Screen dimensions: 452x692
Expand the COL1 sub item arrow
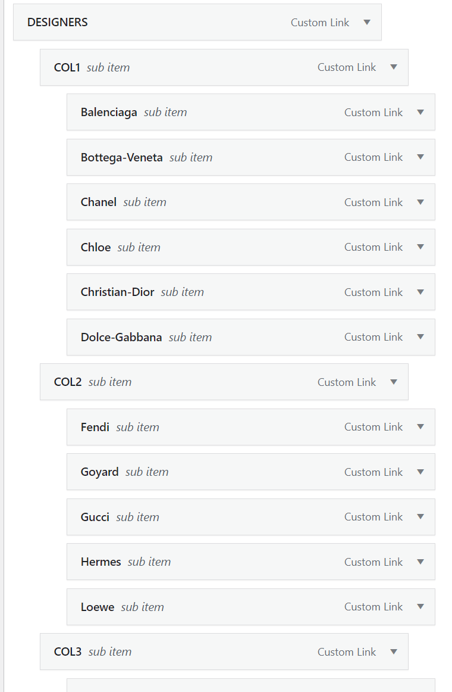[x=394, y=67]
